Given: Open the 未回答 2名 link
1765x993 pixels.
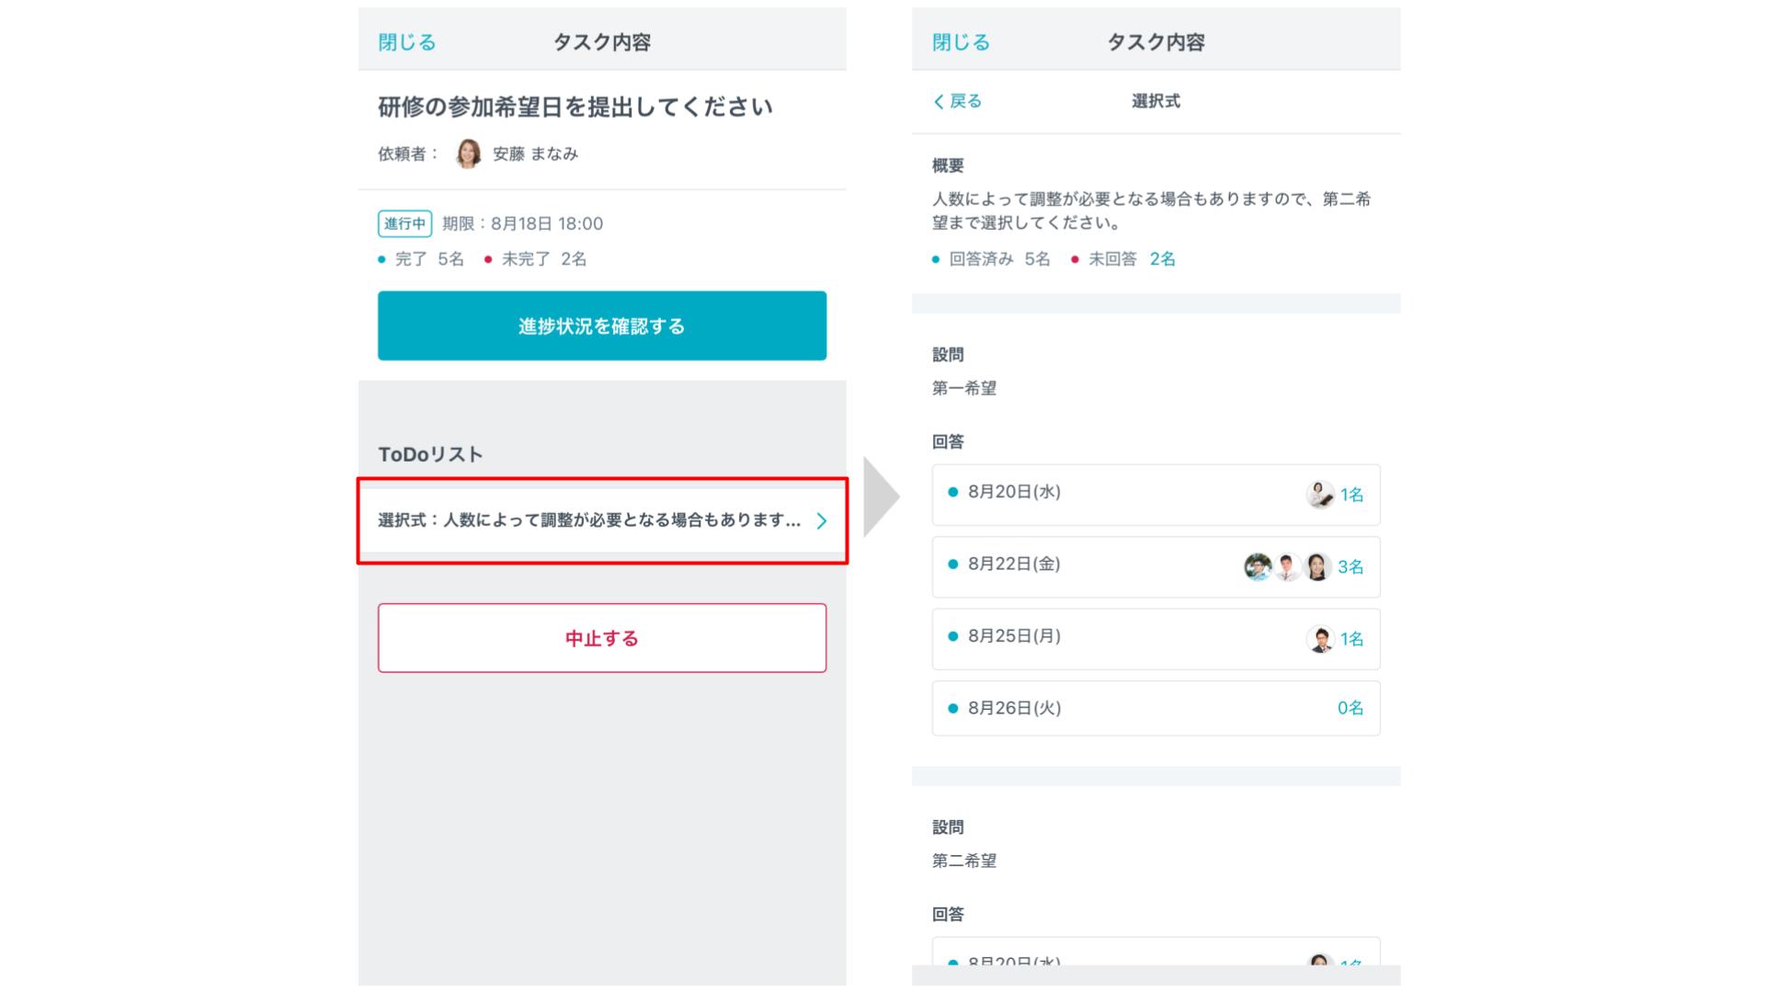Looking at the screenshot, I should point(1162,259).
